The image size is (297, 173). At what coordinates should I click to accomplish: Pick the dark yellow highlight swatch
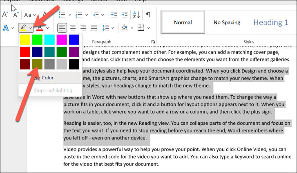click(x=37, y=64)
